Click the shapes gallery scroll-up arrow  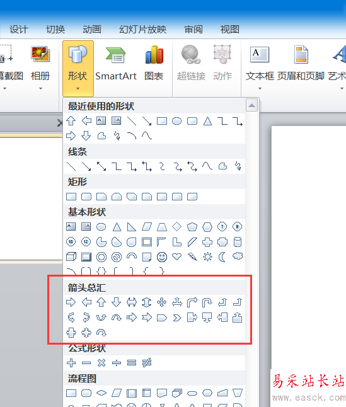pyautogui.click(x=251, y=105)
